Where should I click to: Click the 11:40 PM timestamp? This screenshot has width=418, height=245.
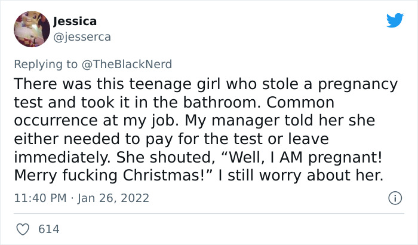(38, 198)
